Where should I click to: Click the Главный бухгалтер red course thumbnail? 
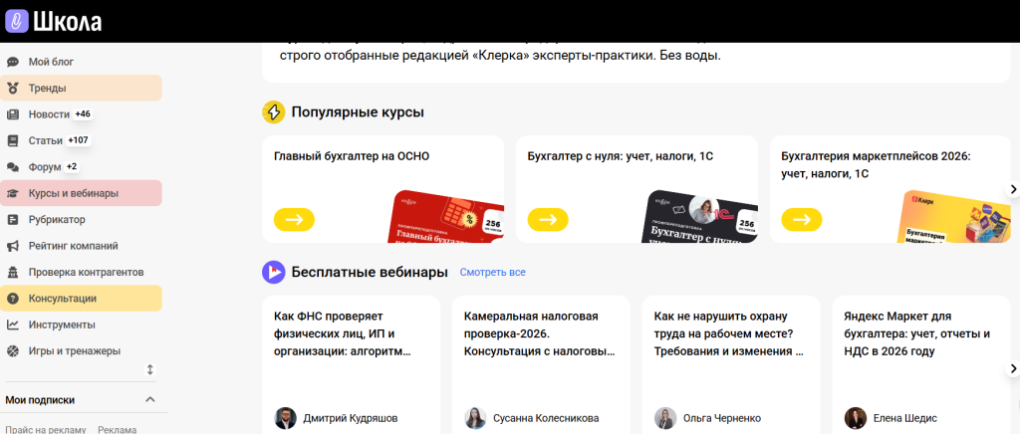pos(447,217)
